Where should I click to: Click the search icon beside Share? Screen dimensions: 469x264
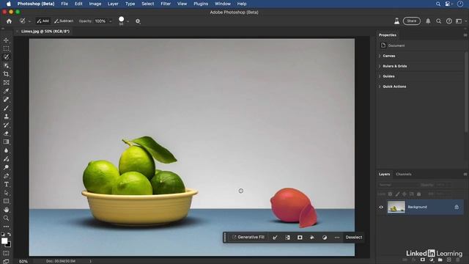click(438, 21)
